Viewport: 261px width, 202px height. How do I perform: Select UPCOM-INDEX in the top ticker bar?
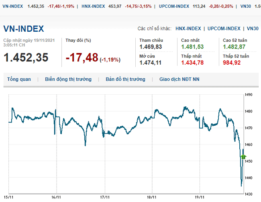pos(174,6)
